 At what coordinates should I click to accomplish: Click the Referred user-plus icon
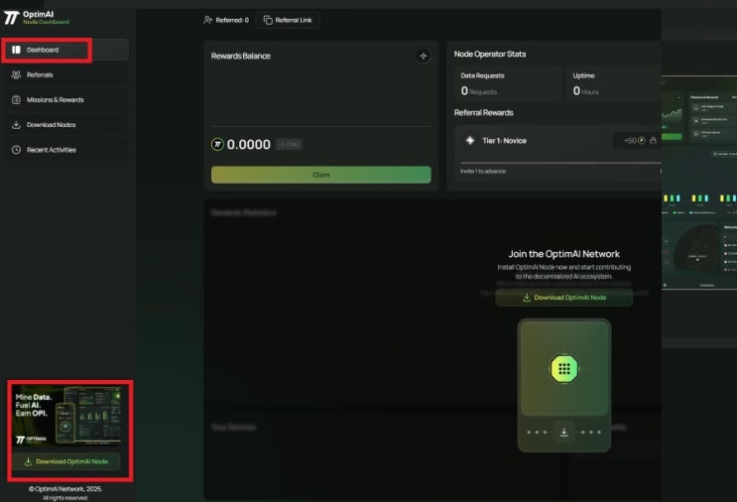pos(207,20)
